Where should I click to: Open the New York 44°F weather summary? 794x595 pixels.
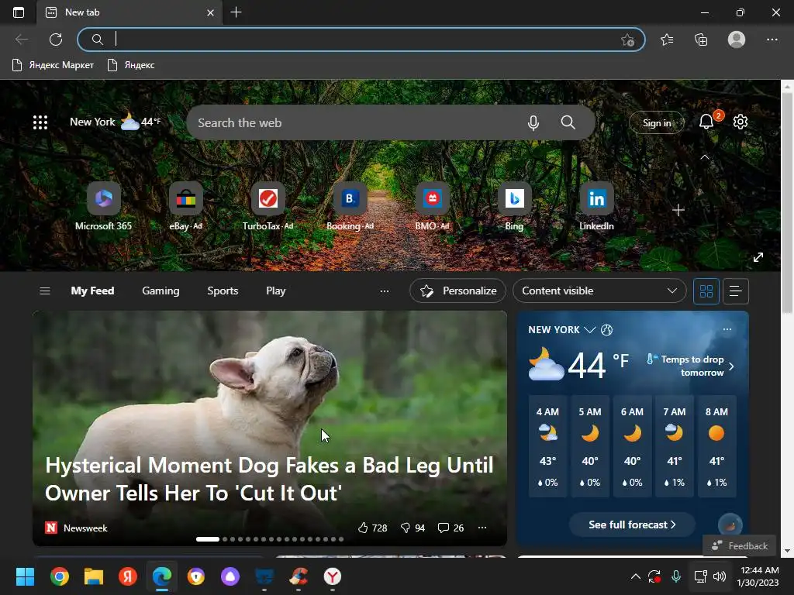pyautogui.click(x=115, y=122)
